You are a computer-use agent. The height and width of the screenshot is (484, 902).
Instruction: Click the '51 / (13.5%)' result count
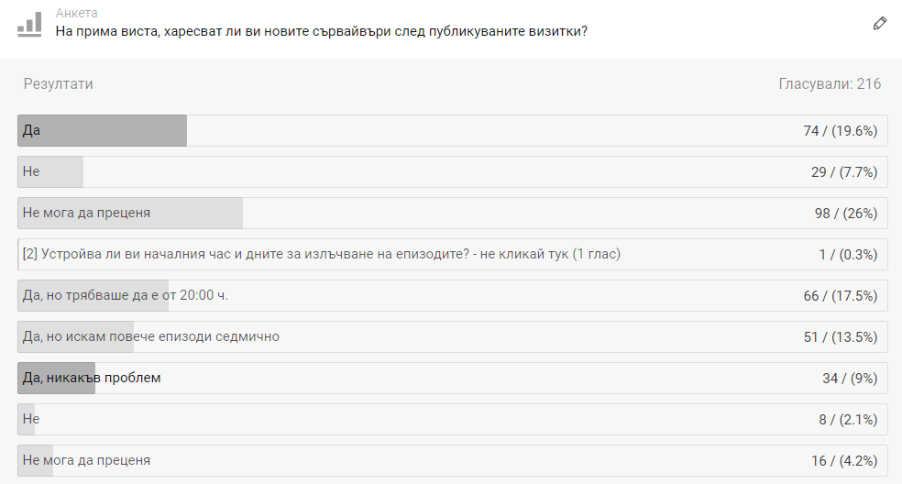[x=840, y=337]
